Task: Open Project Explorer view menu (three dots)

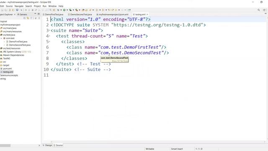Action: [39, 18]
